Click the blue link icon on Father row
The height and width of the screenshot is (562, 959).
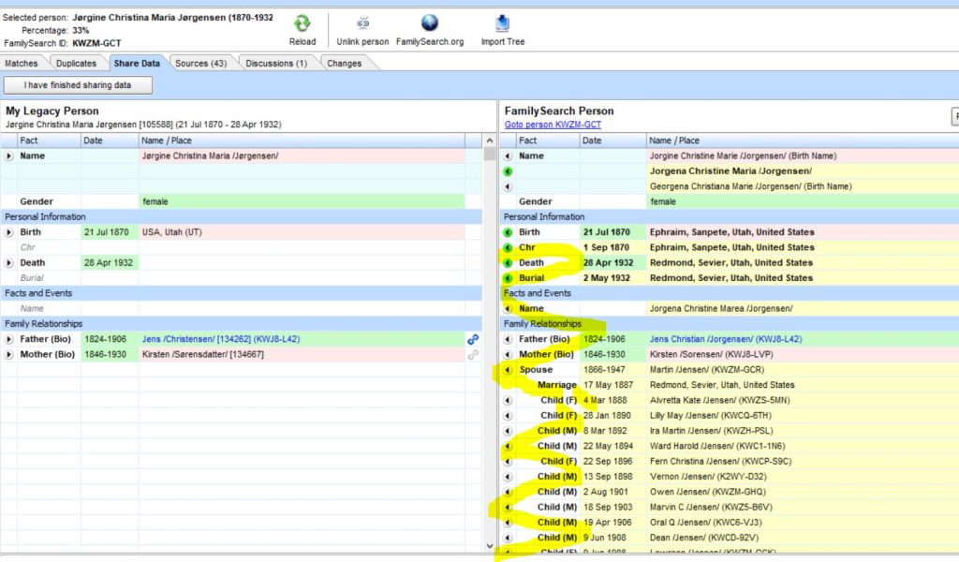[473, 339]
